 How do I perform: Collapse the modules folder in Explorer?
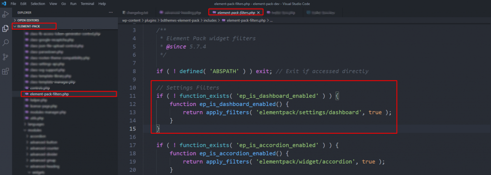coord(65,130)
